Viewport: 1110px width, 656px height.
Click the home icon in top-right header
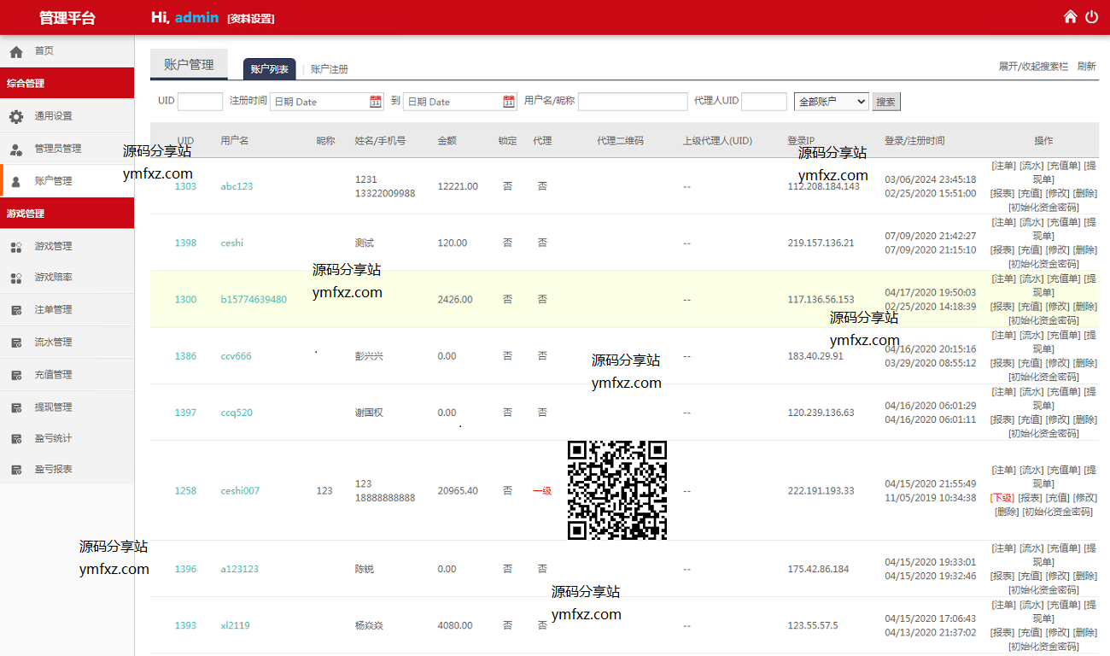click(x=1070, y=17)
